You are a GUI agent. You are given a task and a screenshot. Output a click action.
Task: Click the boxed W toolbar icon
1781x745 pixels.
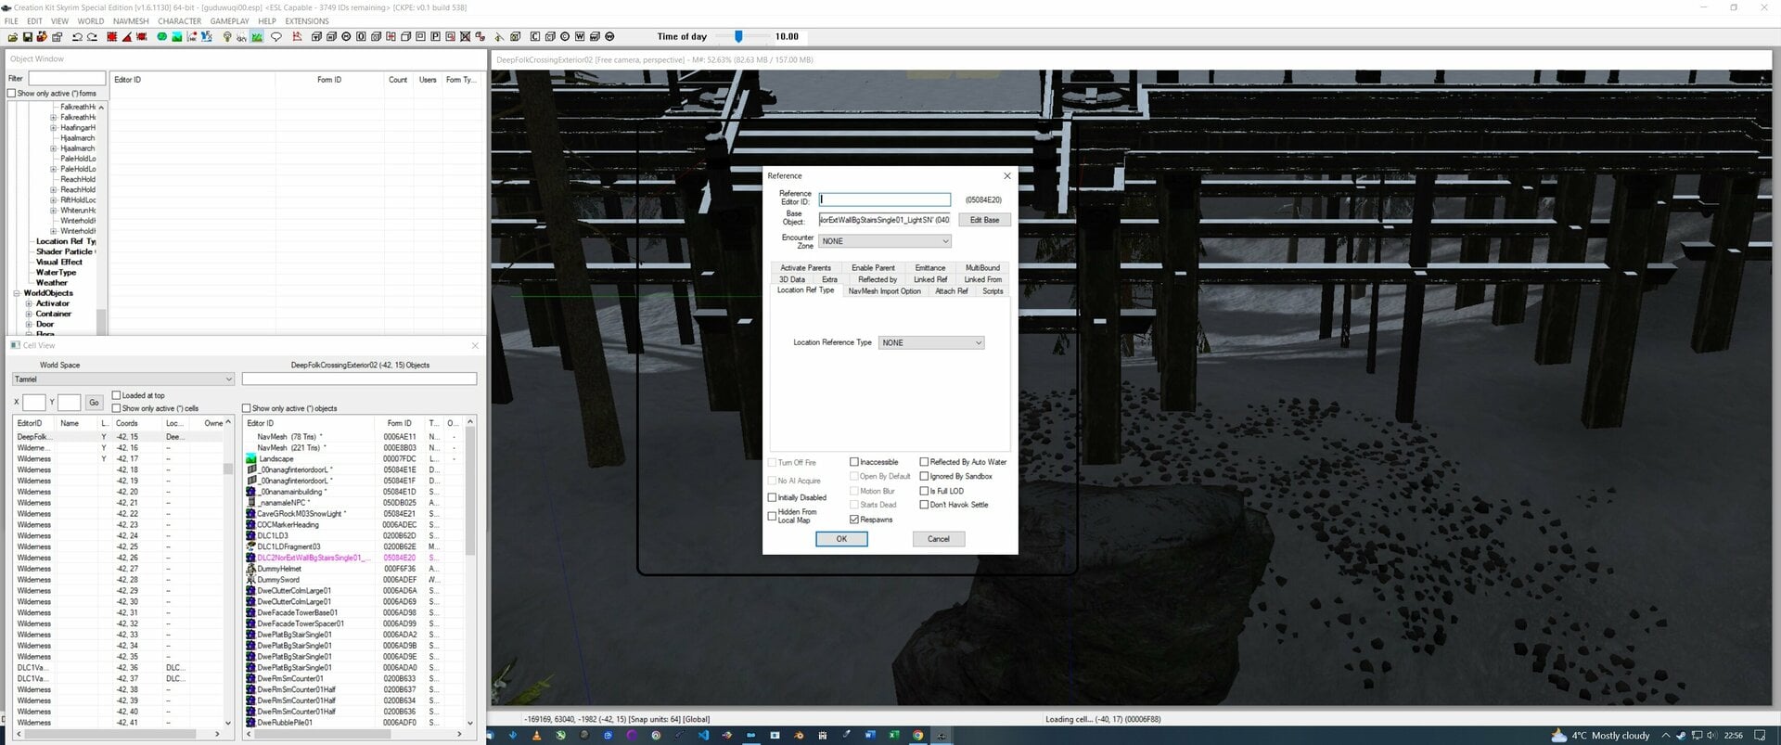click(x=580, y=37)
